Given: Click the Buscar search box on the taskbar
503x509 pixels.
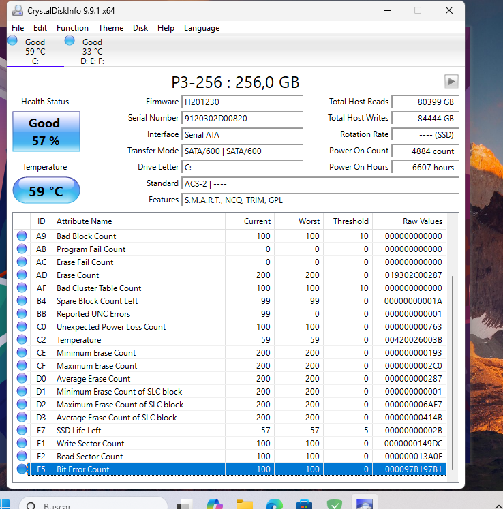Looking at the screenshot, I should point(93,504).
